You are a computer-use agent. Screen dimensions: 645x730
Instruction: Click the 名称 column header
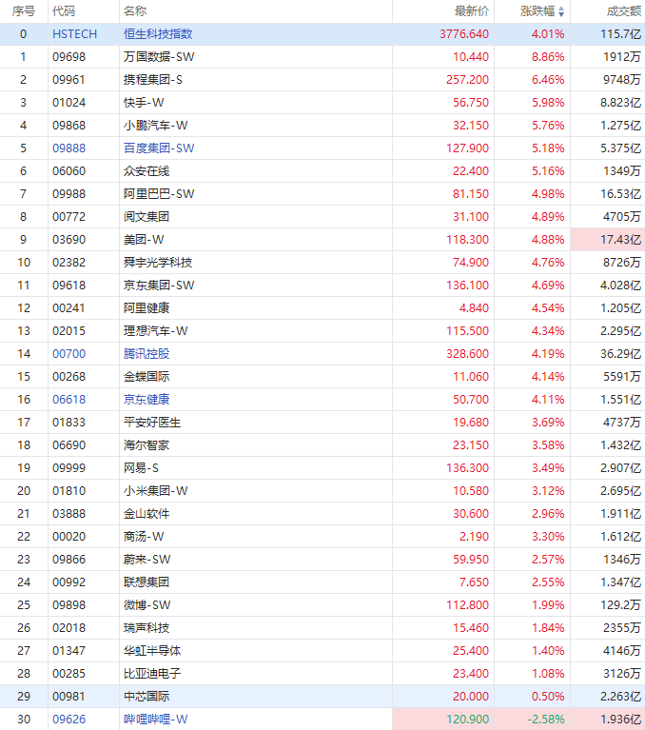(135, 11)
